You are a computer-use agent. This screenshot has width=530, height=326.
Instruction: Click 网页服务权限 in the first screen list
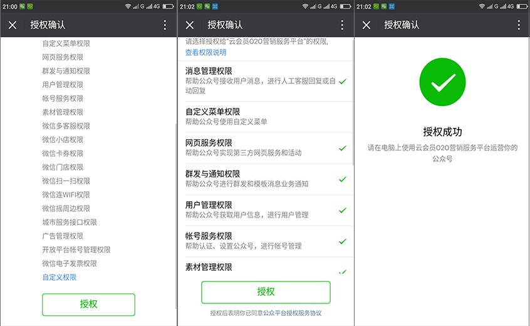pos(63,57)
